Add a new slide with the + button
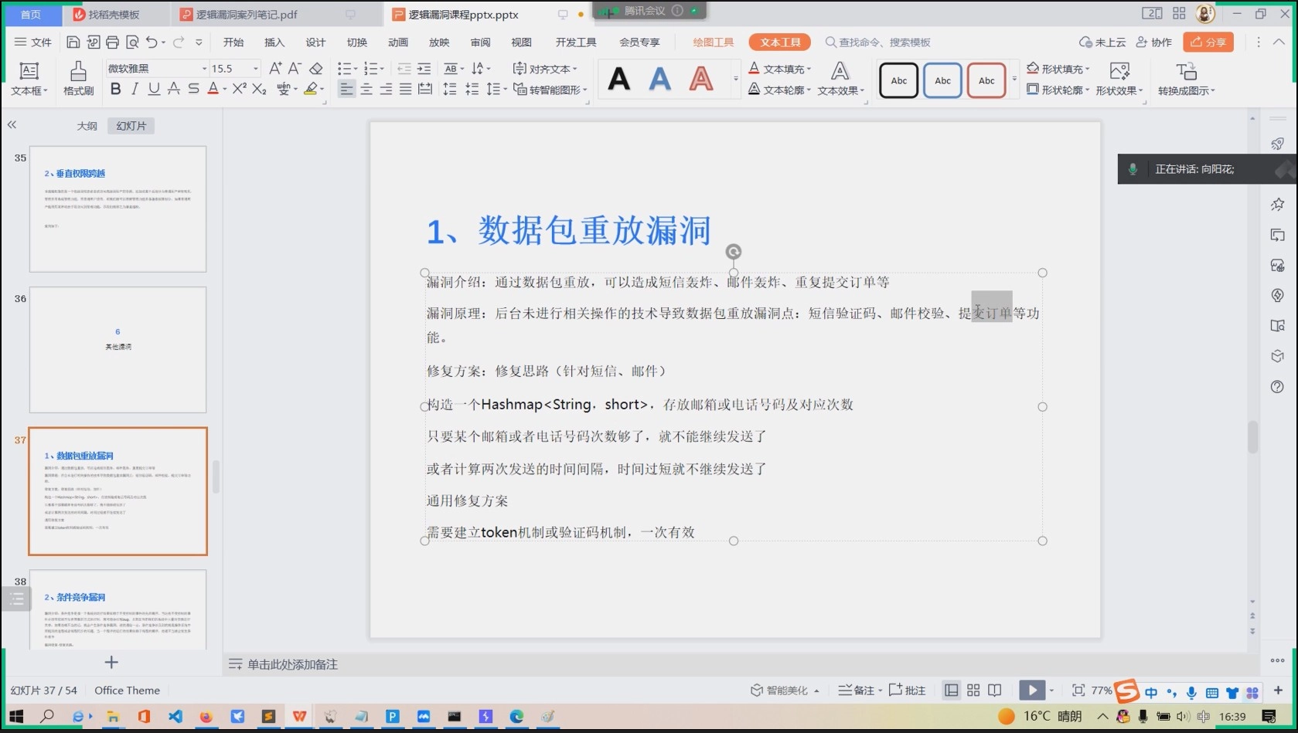The width and height of the screenshot is (1298, 733). click(111, 662)
